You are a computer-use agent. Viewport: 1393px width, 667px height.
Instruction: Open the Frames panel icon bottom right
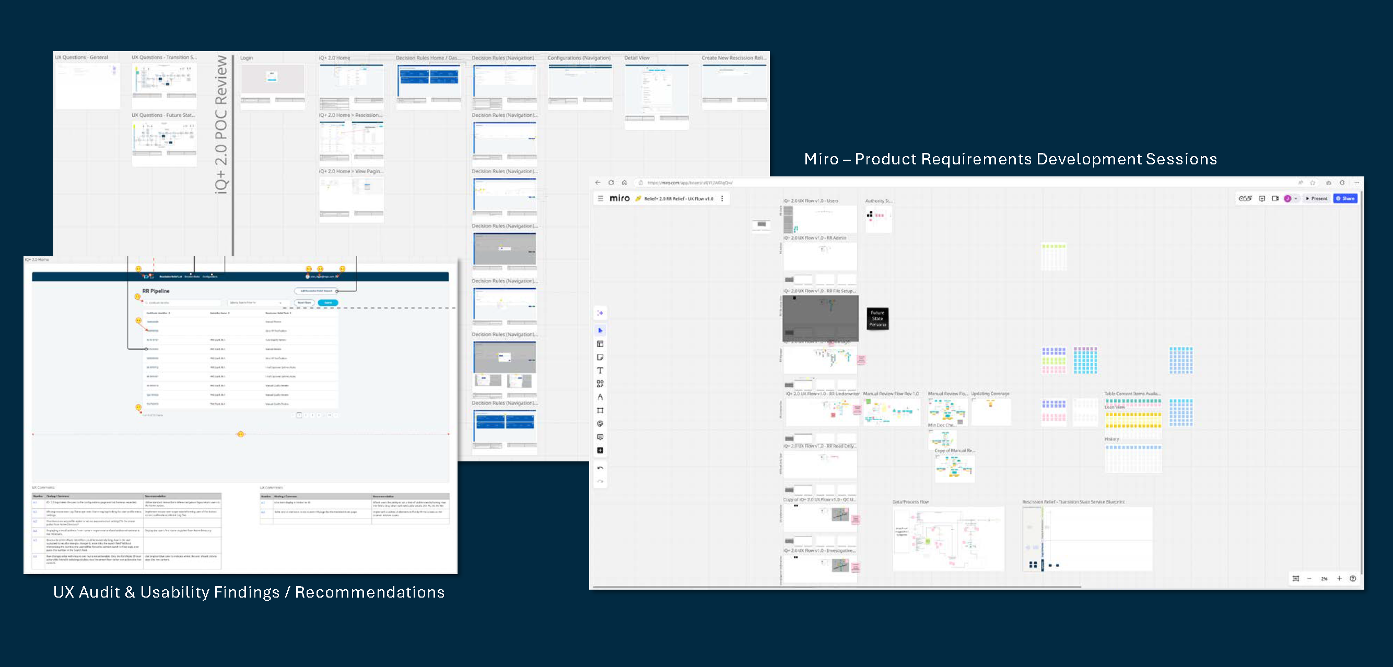(x=1296, y=578)
